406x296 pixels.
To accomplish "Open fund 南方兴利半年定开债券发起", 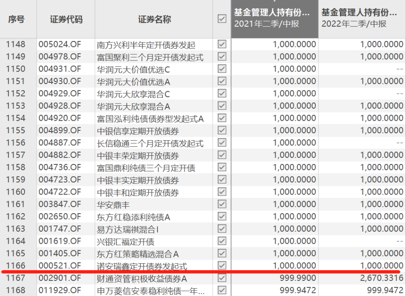I will pos(146,45).
